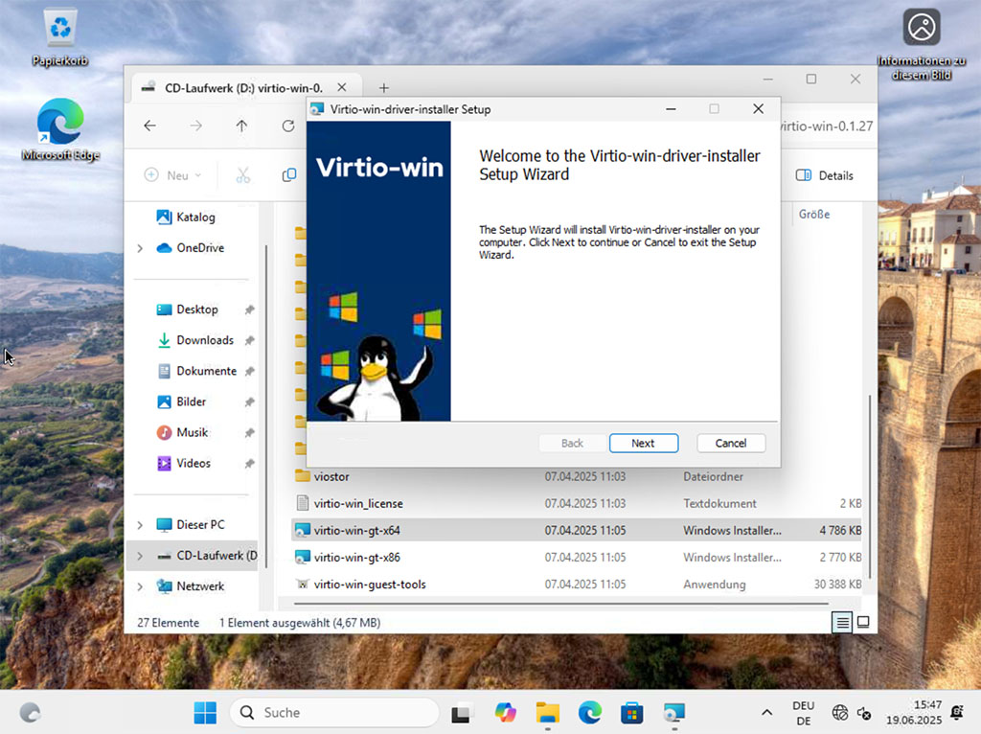
Task: Open Musik quick access folder
Action: pyautogui.click(x=192, y=432)
